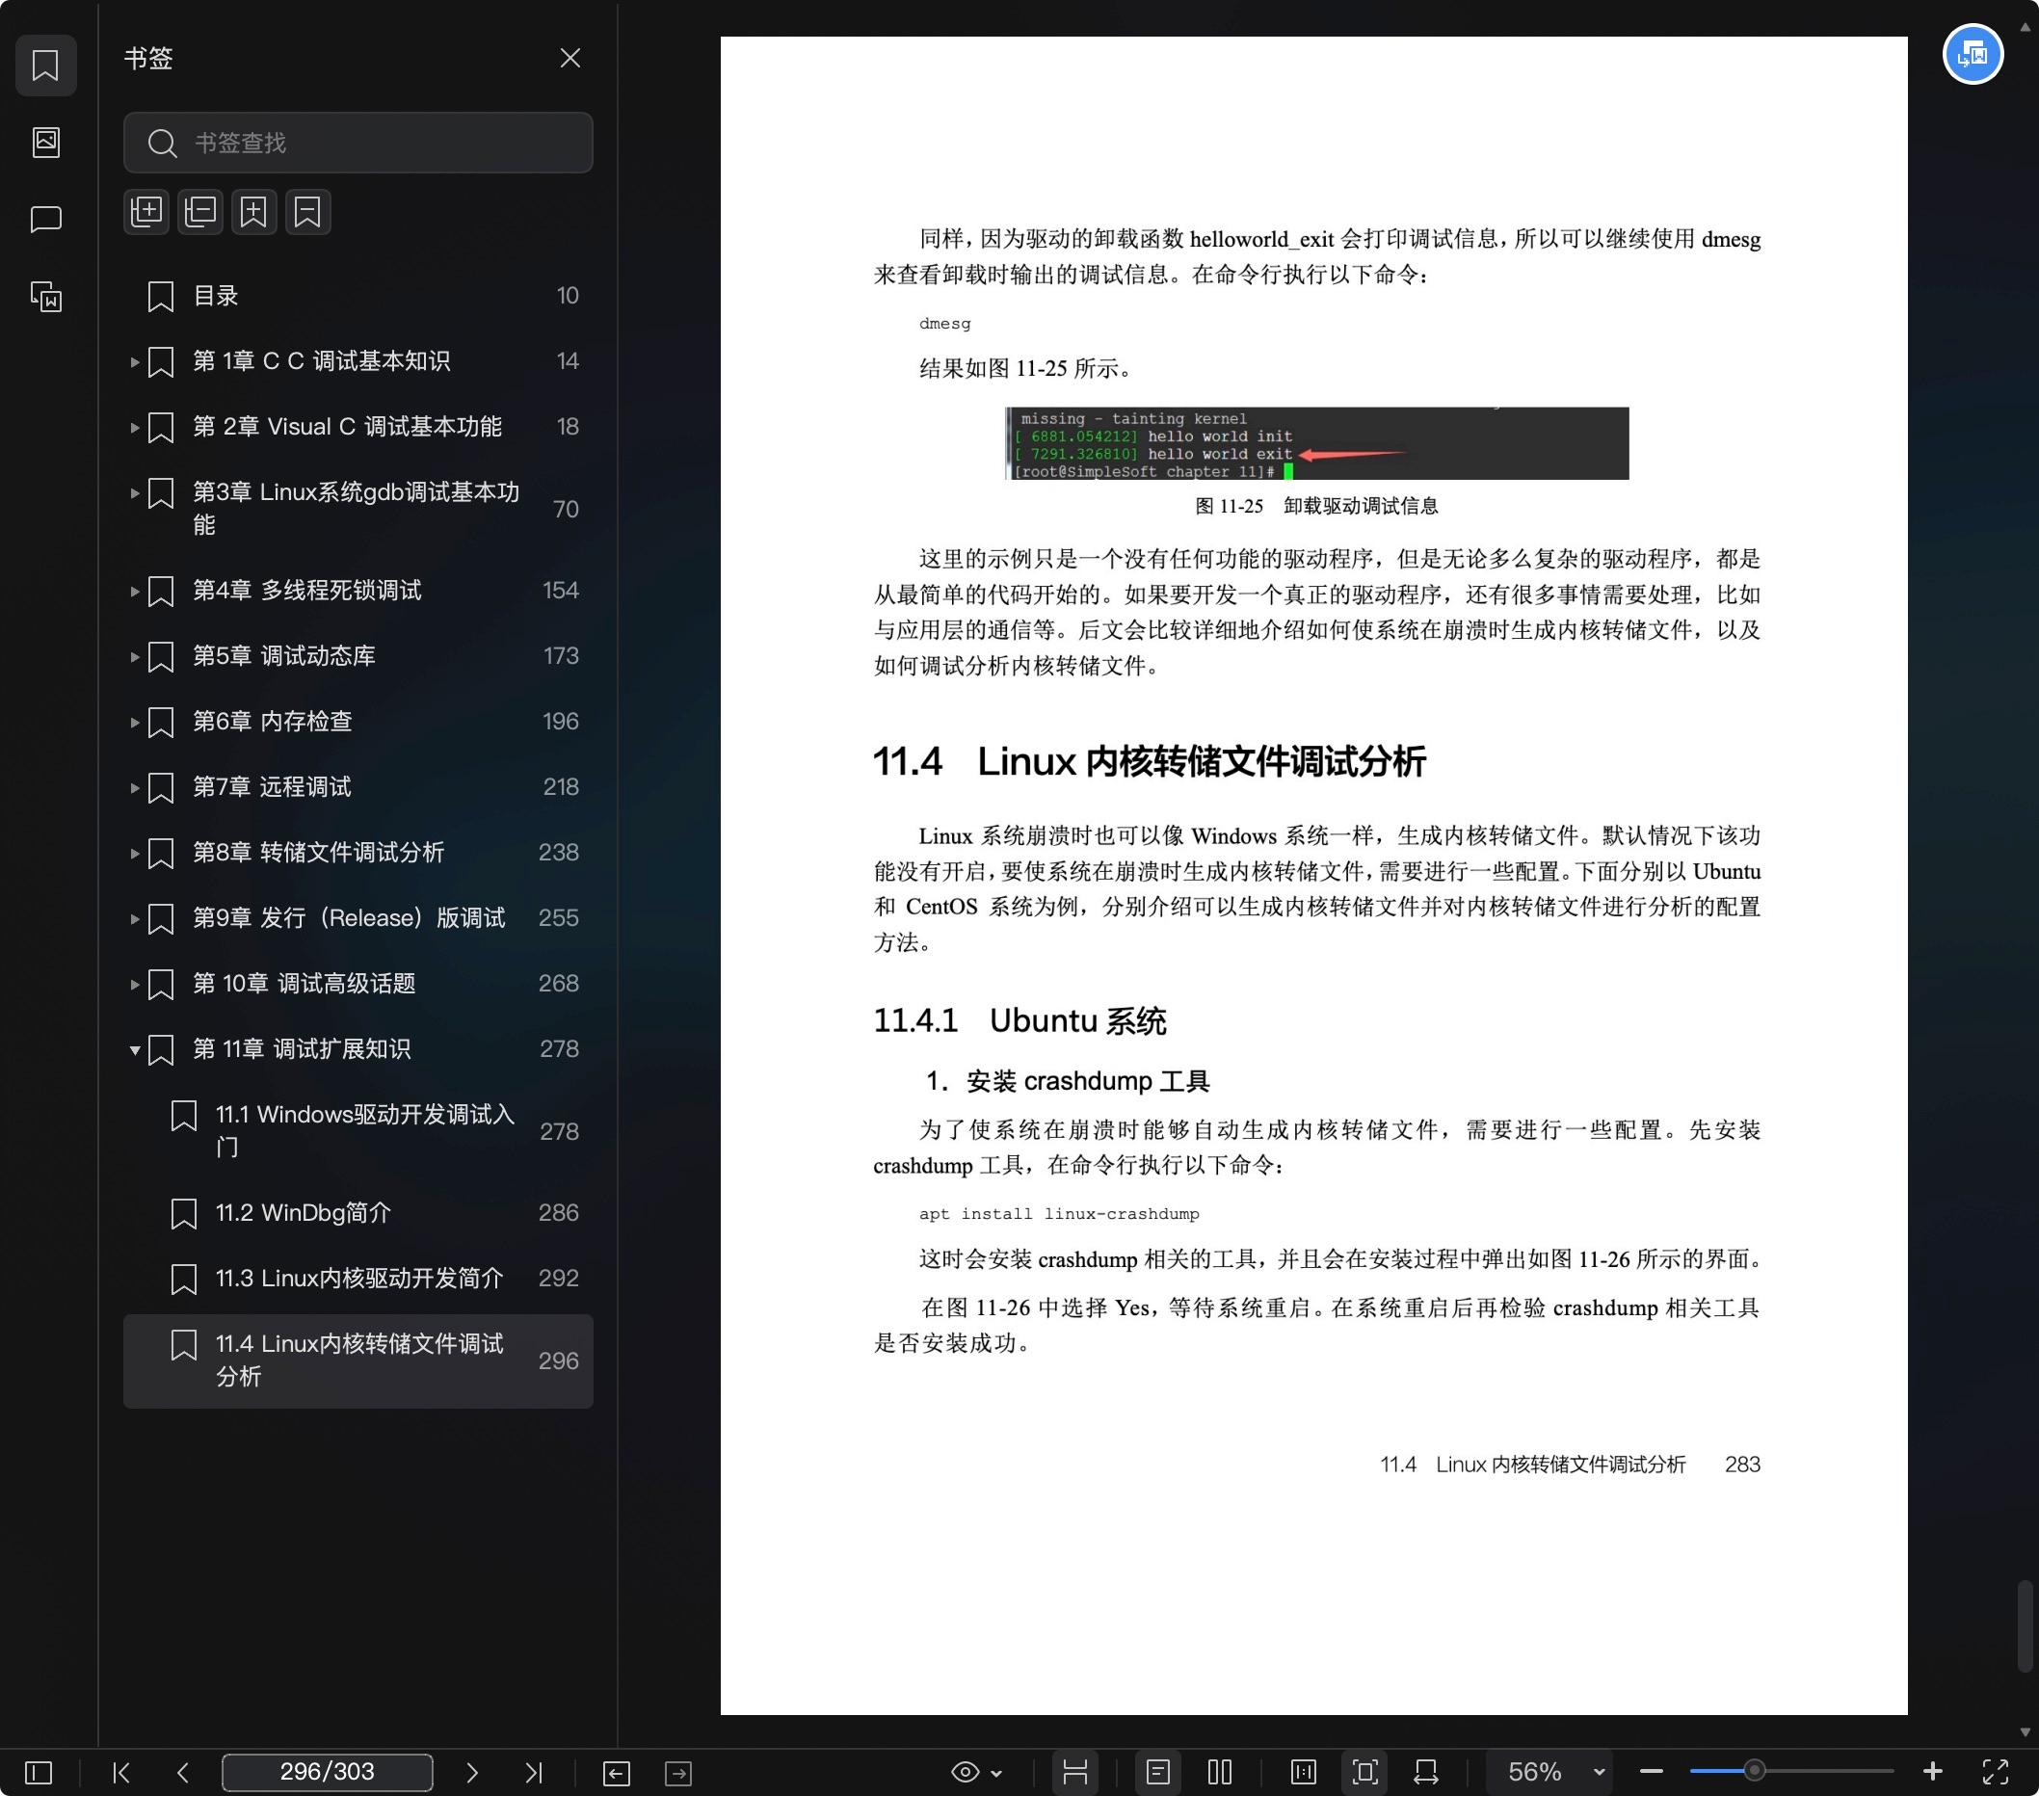2039x1796 pixels.
Task: Select two-page view
Action: point(1220,1772)
